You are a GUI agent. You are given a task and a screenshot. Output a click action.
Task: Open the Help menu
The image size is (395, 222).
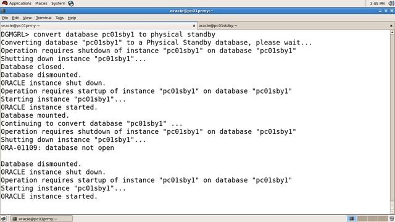coord(72,18)
